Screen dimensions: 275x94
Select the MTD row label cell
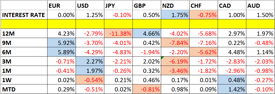tap(24, 89)
